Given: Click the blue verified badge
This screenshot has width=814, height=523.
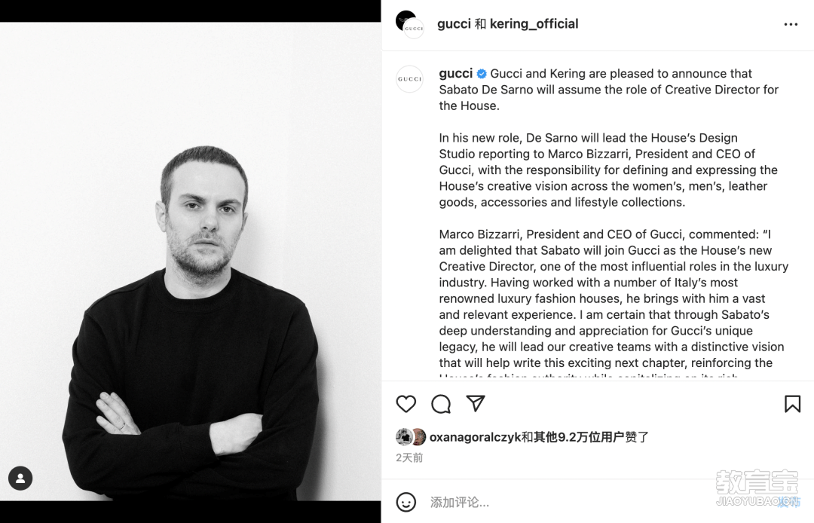Looking at the screenshot, I should [x=481, y=74].
